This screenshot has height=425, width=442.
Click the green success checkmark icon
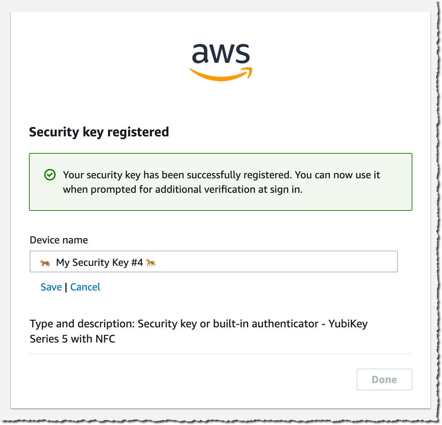(x=50, y=175)
